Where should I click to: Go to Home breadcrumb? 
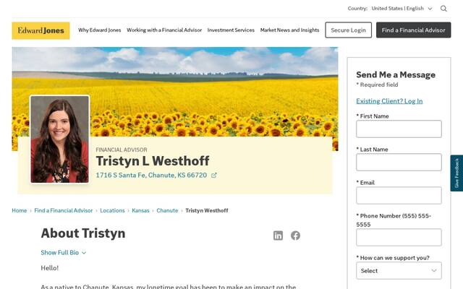point(20,210)
